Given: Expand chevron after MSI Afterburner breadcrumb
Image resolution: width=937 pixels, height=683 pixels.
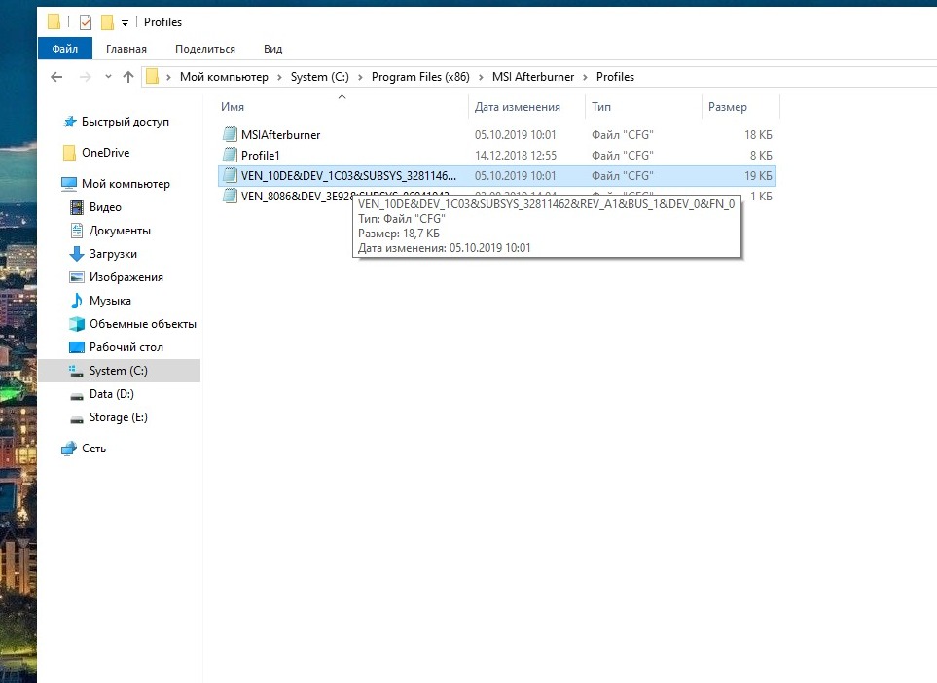Looking at the screenshot, I should [x=585, y=77].
